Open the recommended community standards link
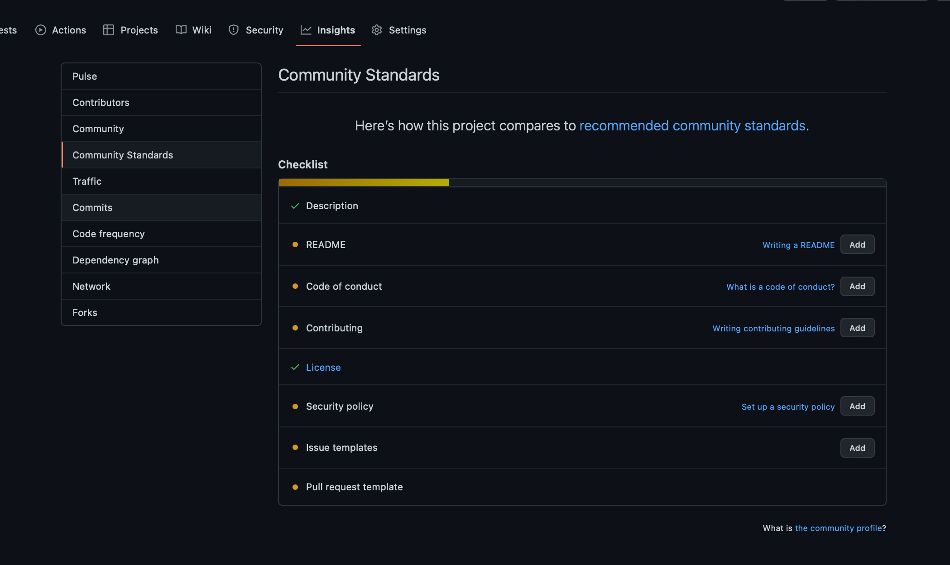The width and height of the screenshot is (950, 565). [x=692, y=125]
